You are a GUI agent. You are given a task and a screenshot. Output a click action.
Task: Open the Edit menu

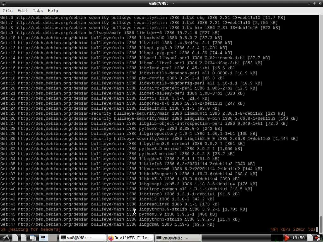pos(22,11)
